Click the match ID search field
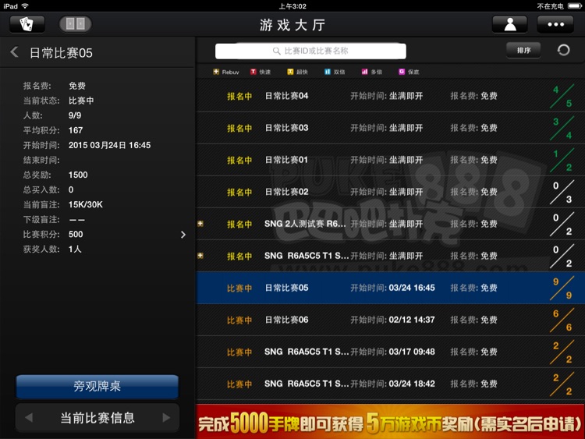 (310, 51)
